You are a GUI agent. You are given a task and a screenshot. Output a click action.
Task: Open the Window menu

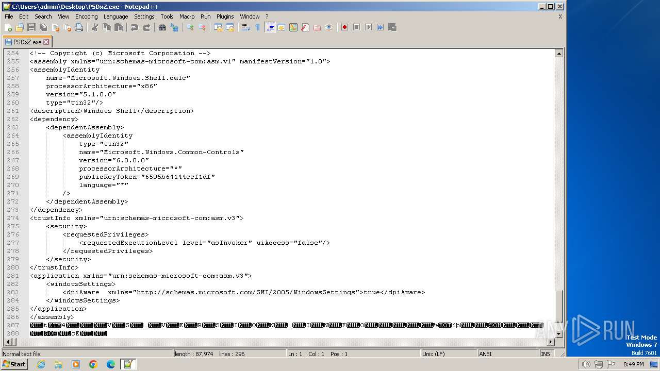coord(250,16)
